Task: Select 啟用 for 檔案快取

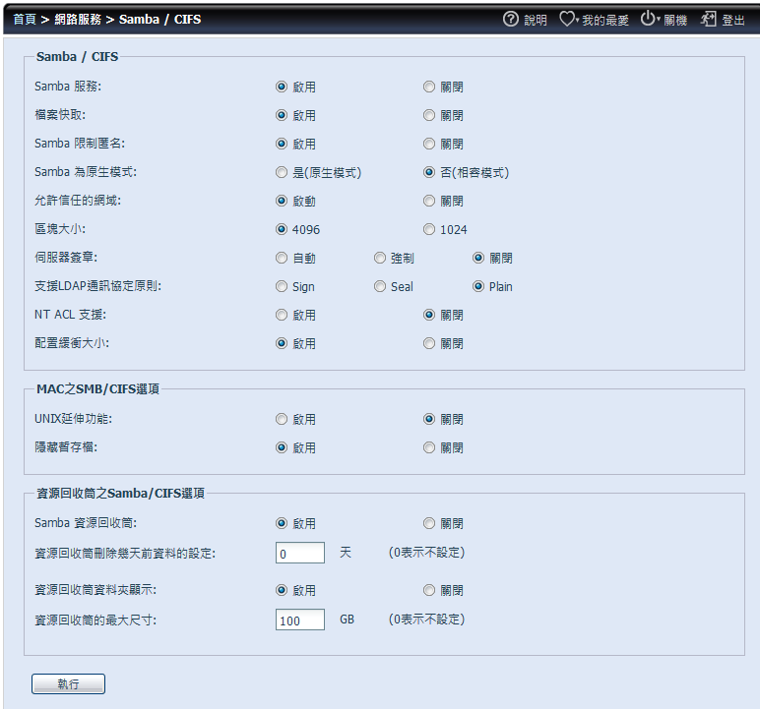Action: click(282, 115)
